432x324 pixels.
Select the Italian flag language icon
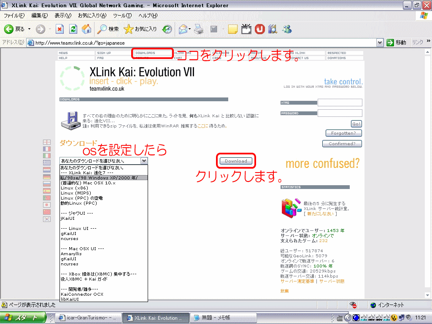pos(47,156)
